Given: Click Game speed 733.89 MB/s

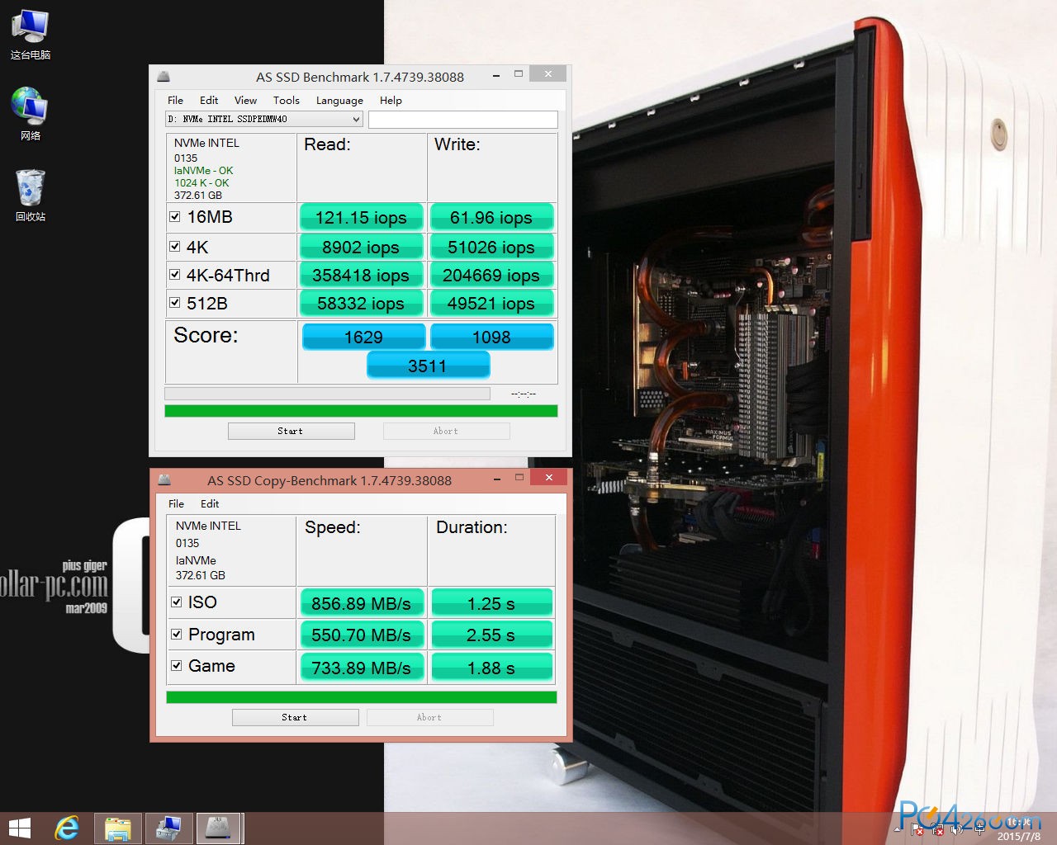Looking at the screenshot, I should [x=362, y=667].
